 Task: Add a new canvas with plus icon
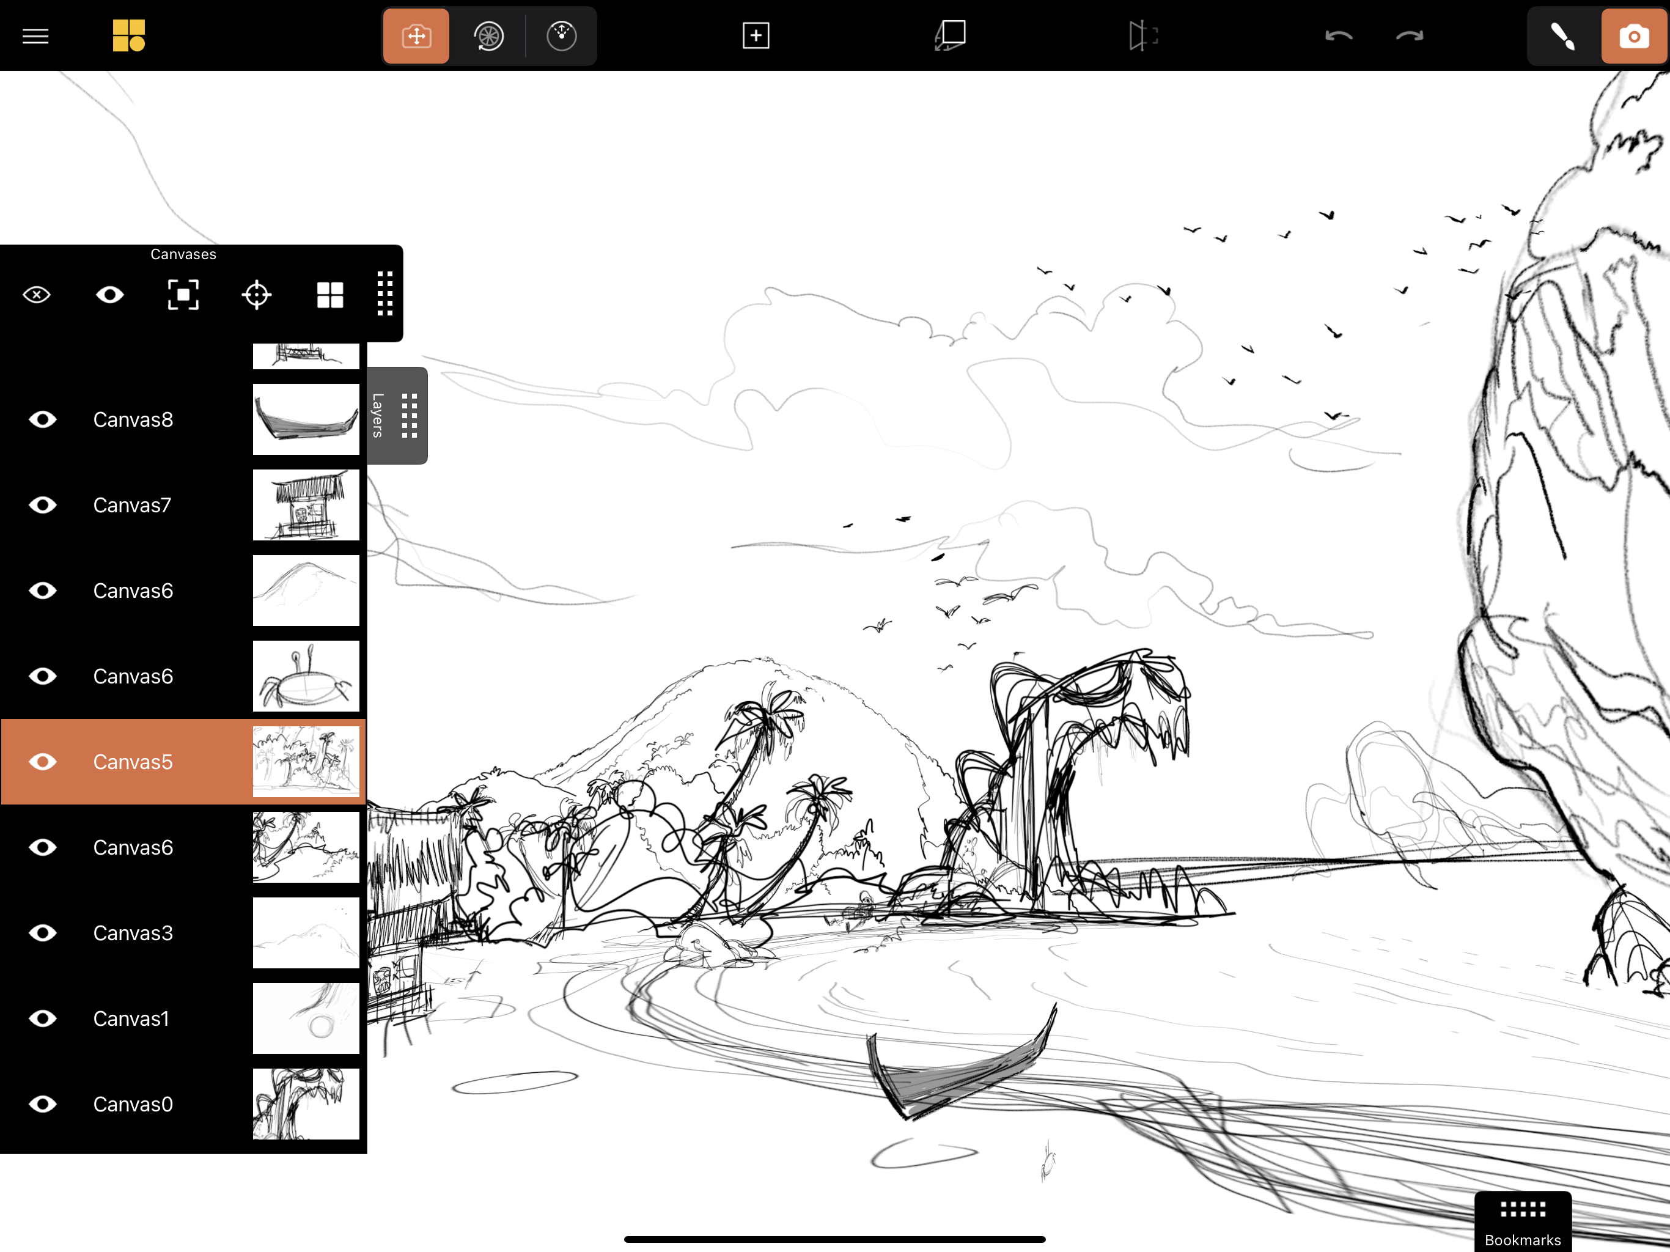tap(756, 35)
